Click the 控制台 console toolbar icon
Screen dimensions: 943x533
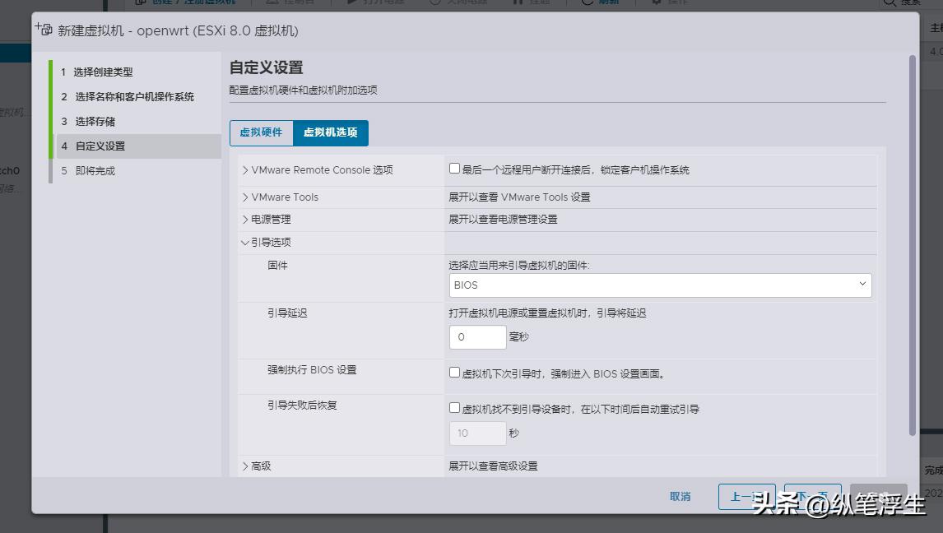click(274, 2)
